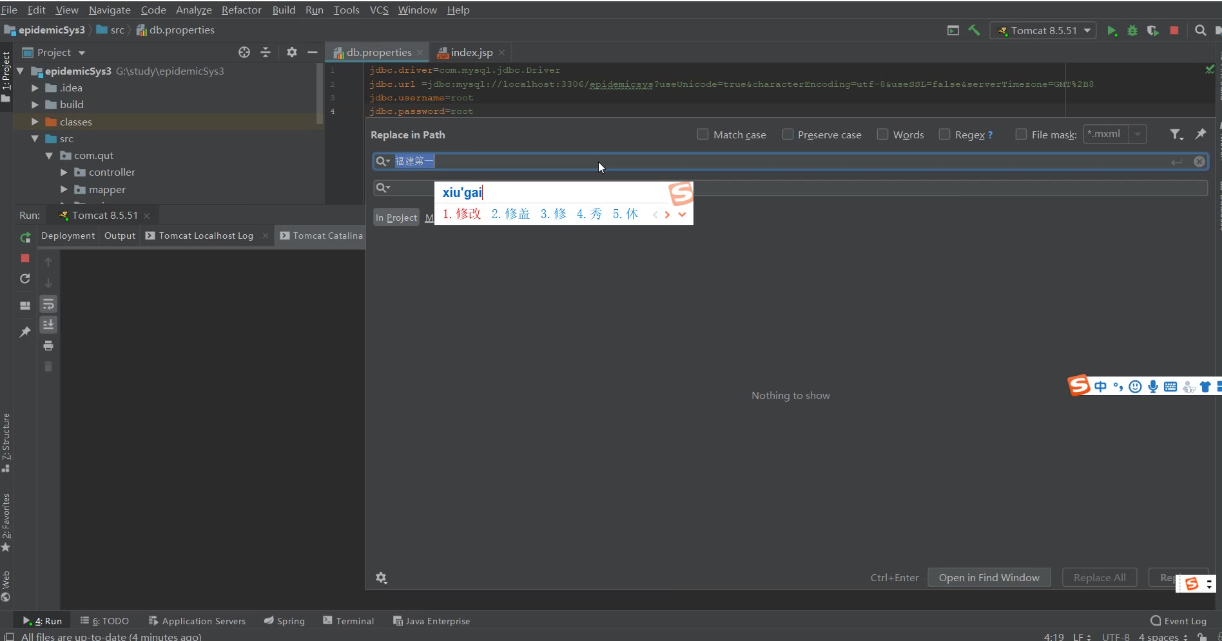Clear the search text field

[x=1199, y=162]
